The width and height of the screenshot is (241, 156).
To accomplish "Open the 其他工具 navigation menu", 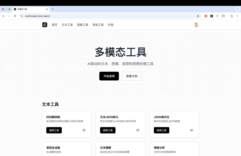I will 98,25.
